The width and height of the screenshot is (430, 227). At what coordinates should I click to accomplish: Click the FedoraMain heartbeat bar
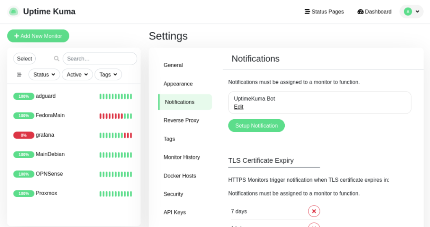pyautogui.click(x=115, y=116)
